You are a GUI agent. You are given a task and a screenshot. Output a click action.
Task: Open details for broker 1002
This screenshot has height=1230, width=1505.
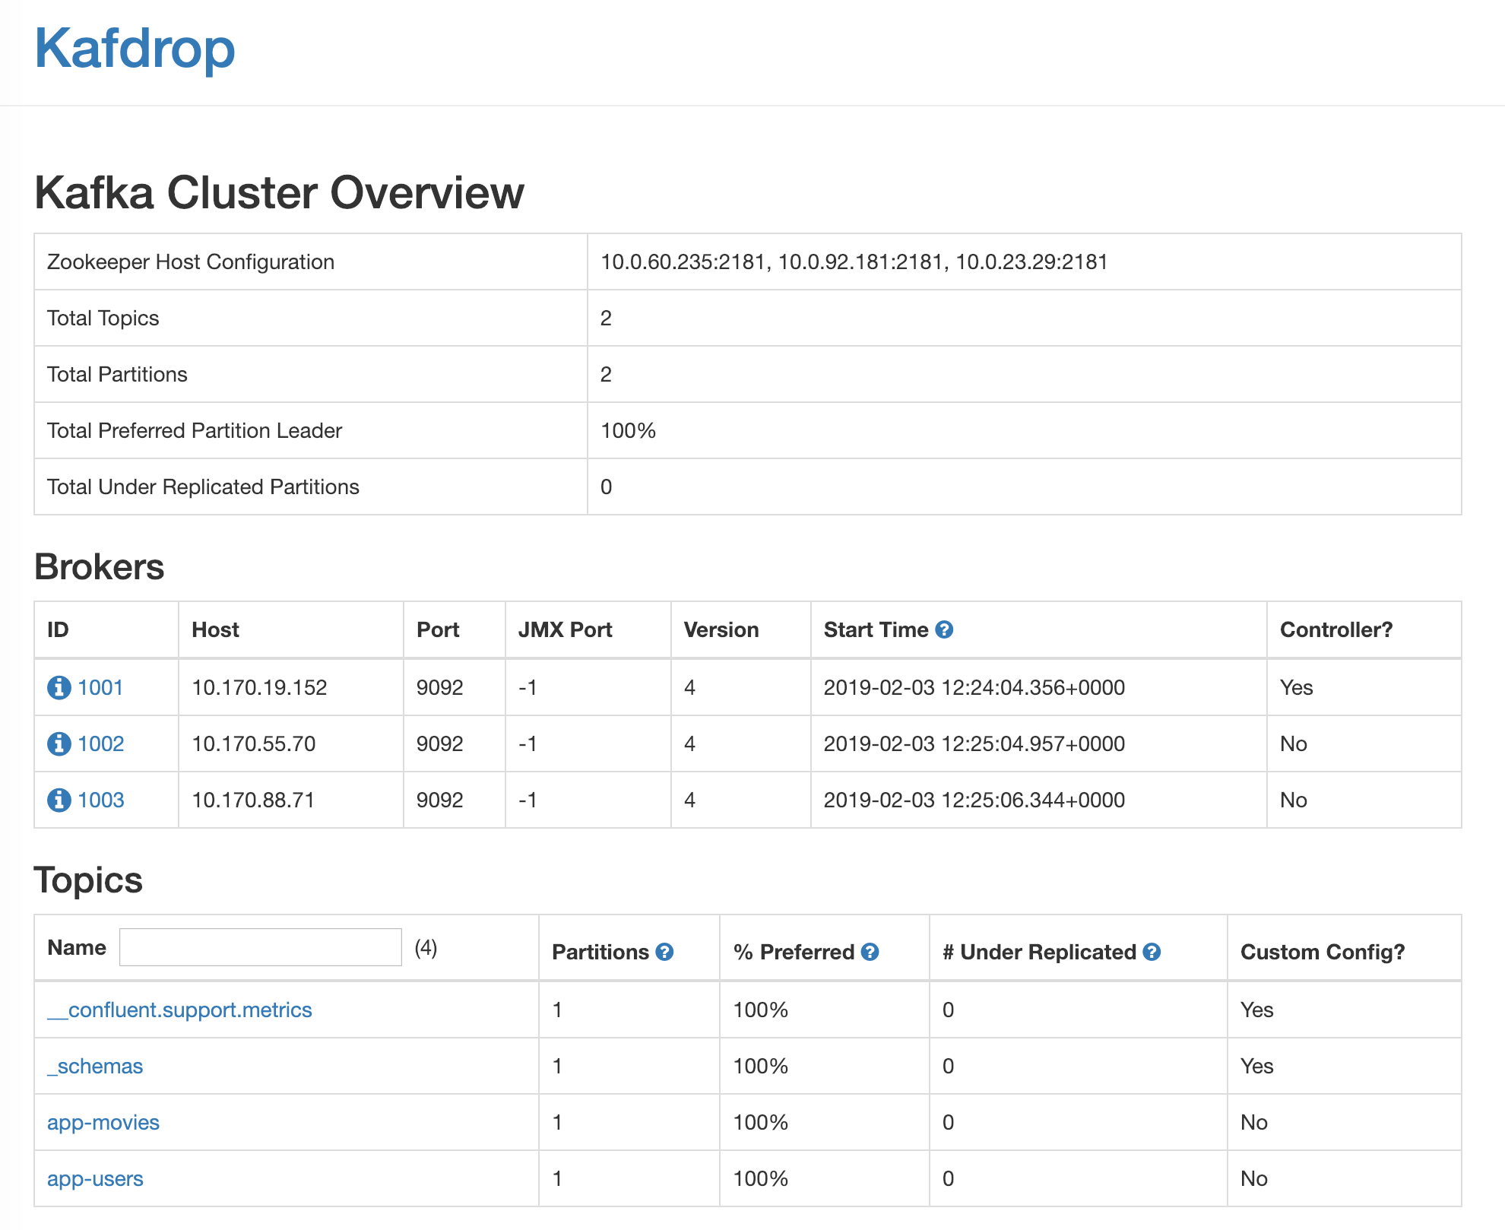(x=100, y=743)
